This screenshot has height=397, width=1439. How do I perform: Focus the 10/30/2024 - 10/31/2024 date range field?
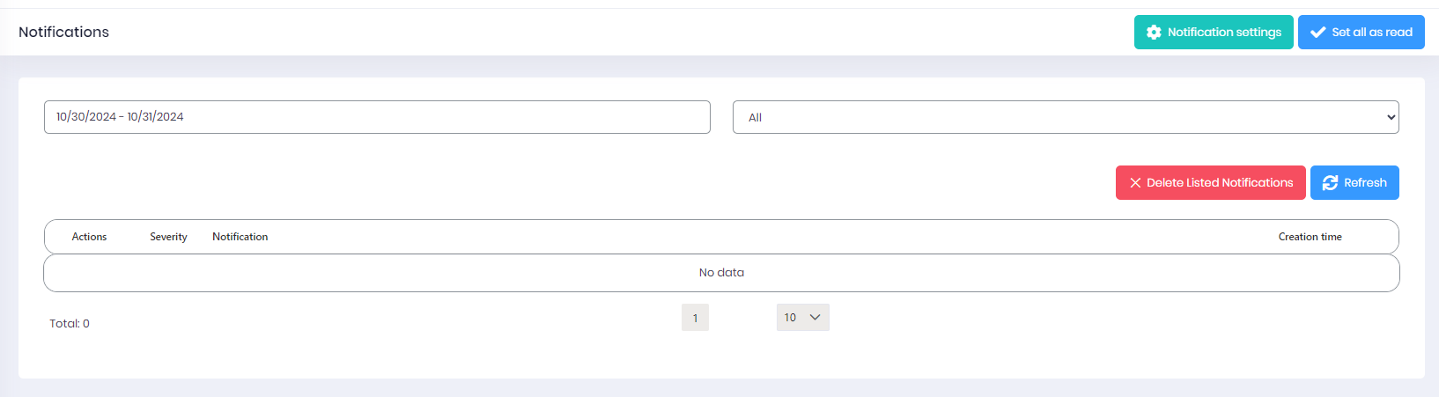coord(377,117)
